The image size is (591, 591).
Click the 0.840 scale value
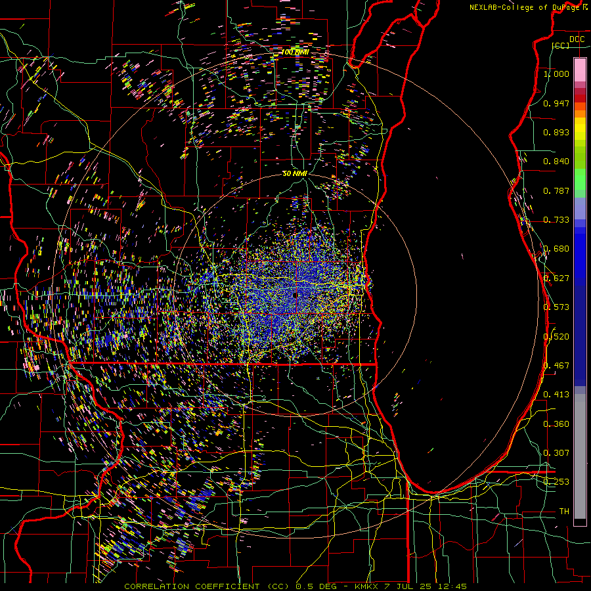556,162
